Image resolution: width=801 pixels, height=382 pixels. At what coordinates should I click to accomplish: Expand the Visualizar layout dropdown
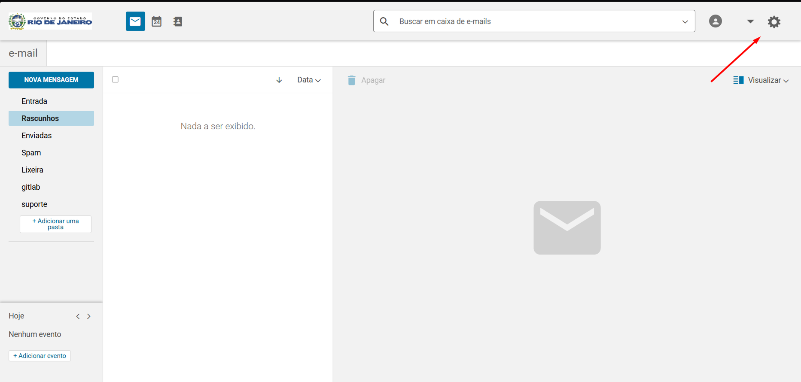point(761,80)
